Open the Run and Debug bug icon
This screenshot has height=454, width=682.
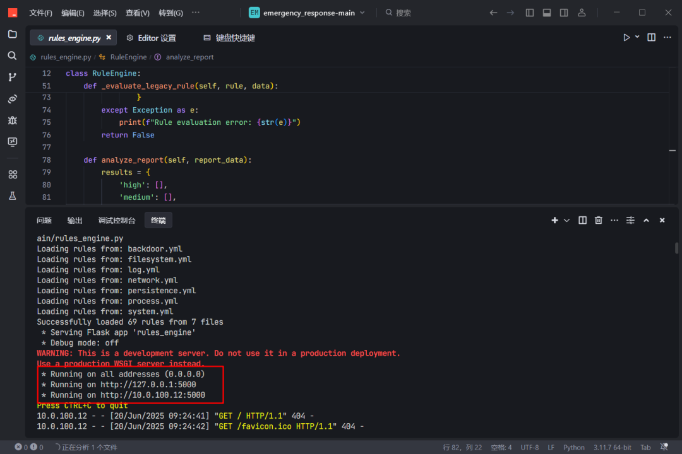click(x=13, y=120)
